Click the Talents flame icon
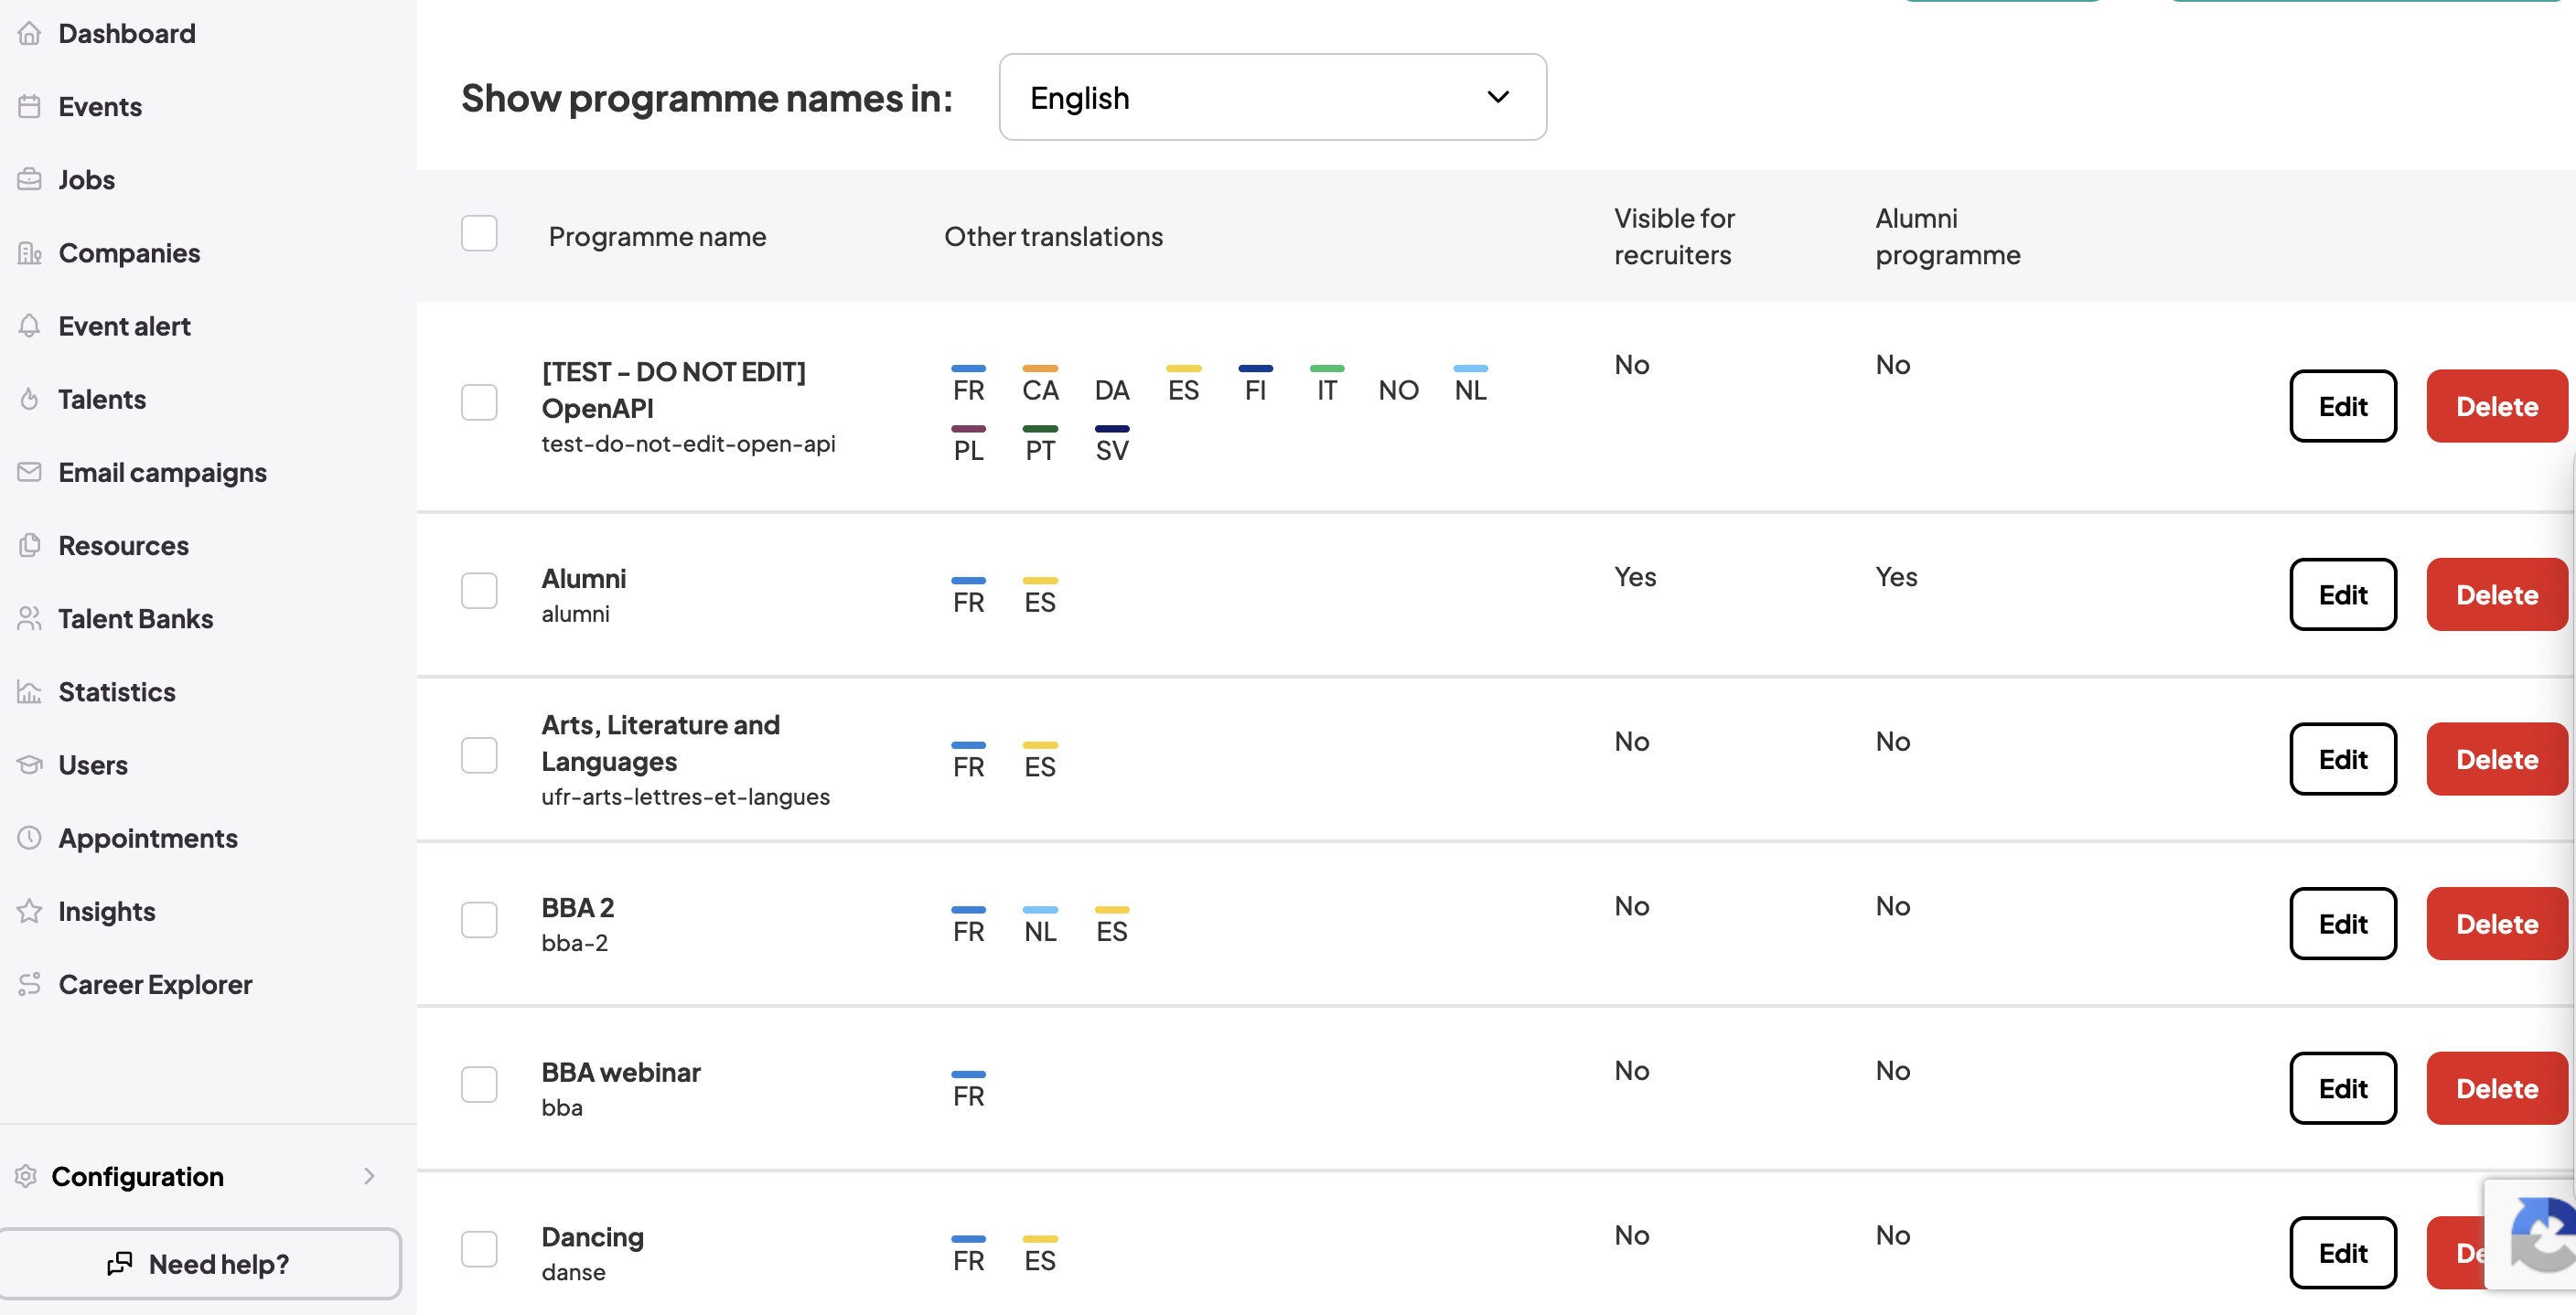The height and width of the screenshot is (1315, 2576). click(x=29, y=399)
